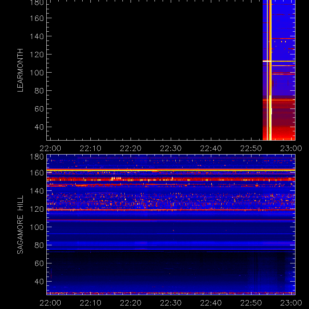This screenshot has height=309, width=309.
Task: Select the 60 tick label on the Learmonth axis
Action: [x=39, y=109]
